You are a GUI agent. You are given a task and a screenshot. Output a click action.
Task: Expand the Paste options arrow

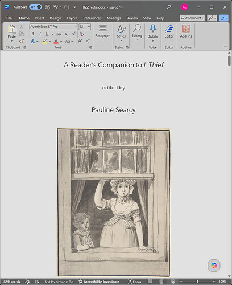tap(12, 41)
